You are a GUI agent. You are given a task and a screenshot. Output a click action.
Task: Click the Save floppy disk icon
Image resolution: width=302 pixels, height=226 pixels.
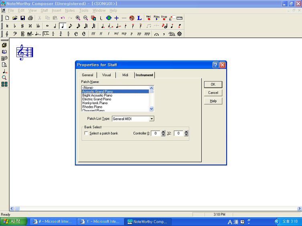23,18
